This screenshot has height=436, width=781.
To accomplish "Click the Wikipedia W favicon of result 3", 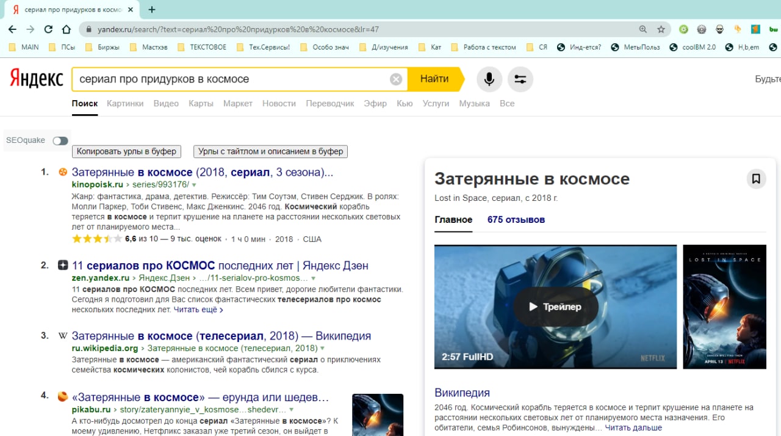I will [x=62, y=336].
